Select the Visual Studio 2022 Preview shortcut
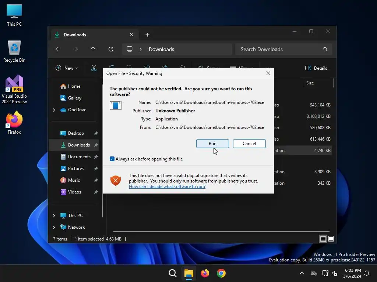Image resolution: width=377 pixels, height=282 pixels. (14, 89)
